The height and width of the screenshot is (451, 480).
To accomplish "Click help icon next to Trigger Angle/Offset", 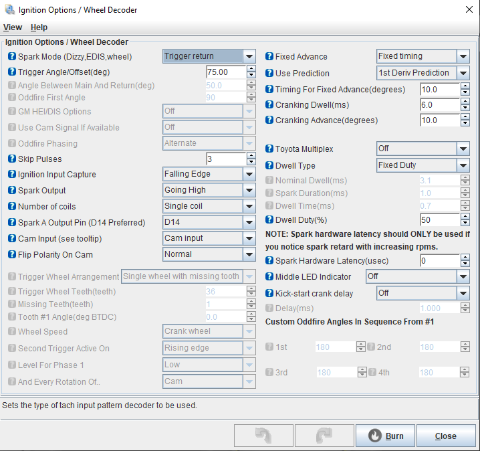I will [x=12, y=72].
